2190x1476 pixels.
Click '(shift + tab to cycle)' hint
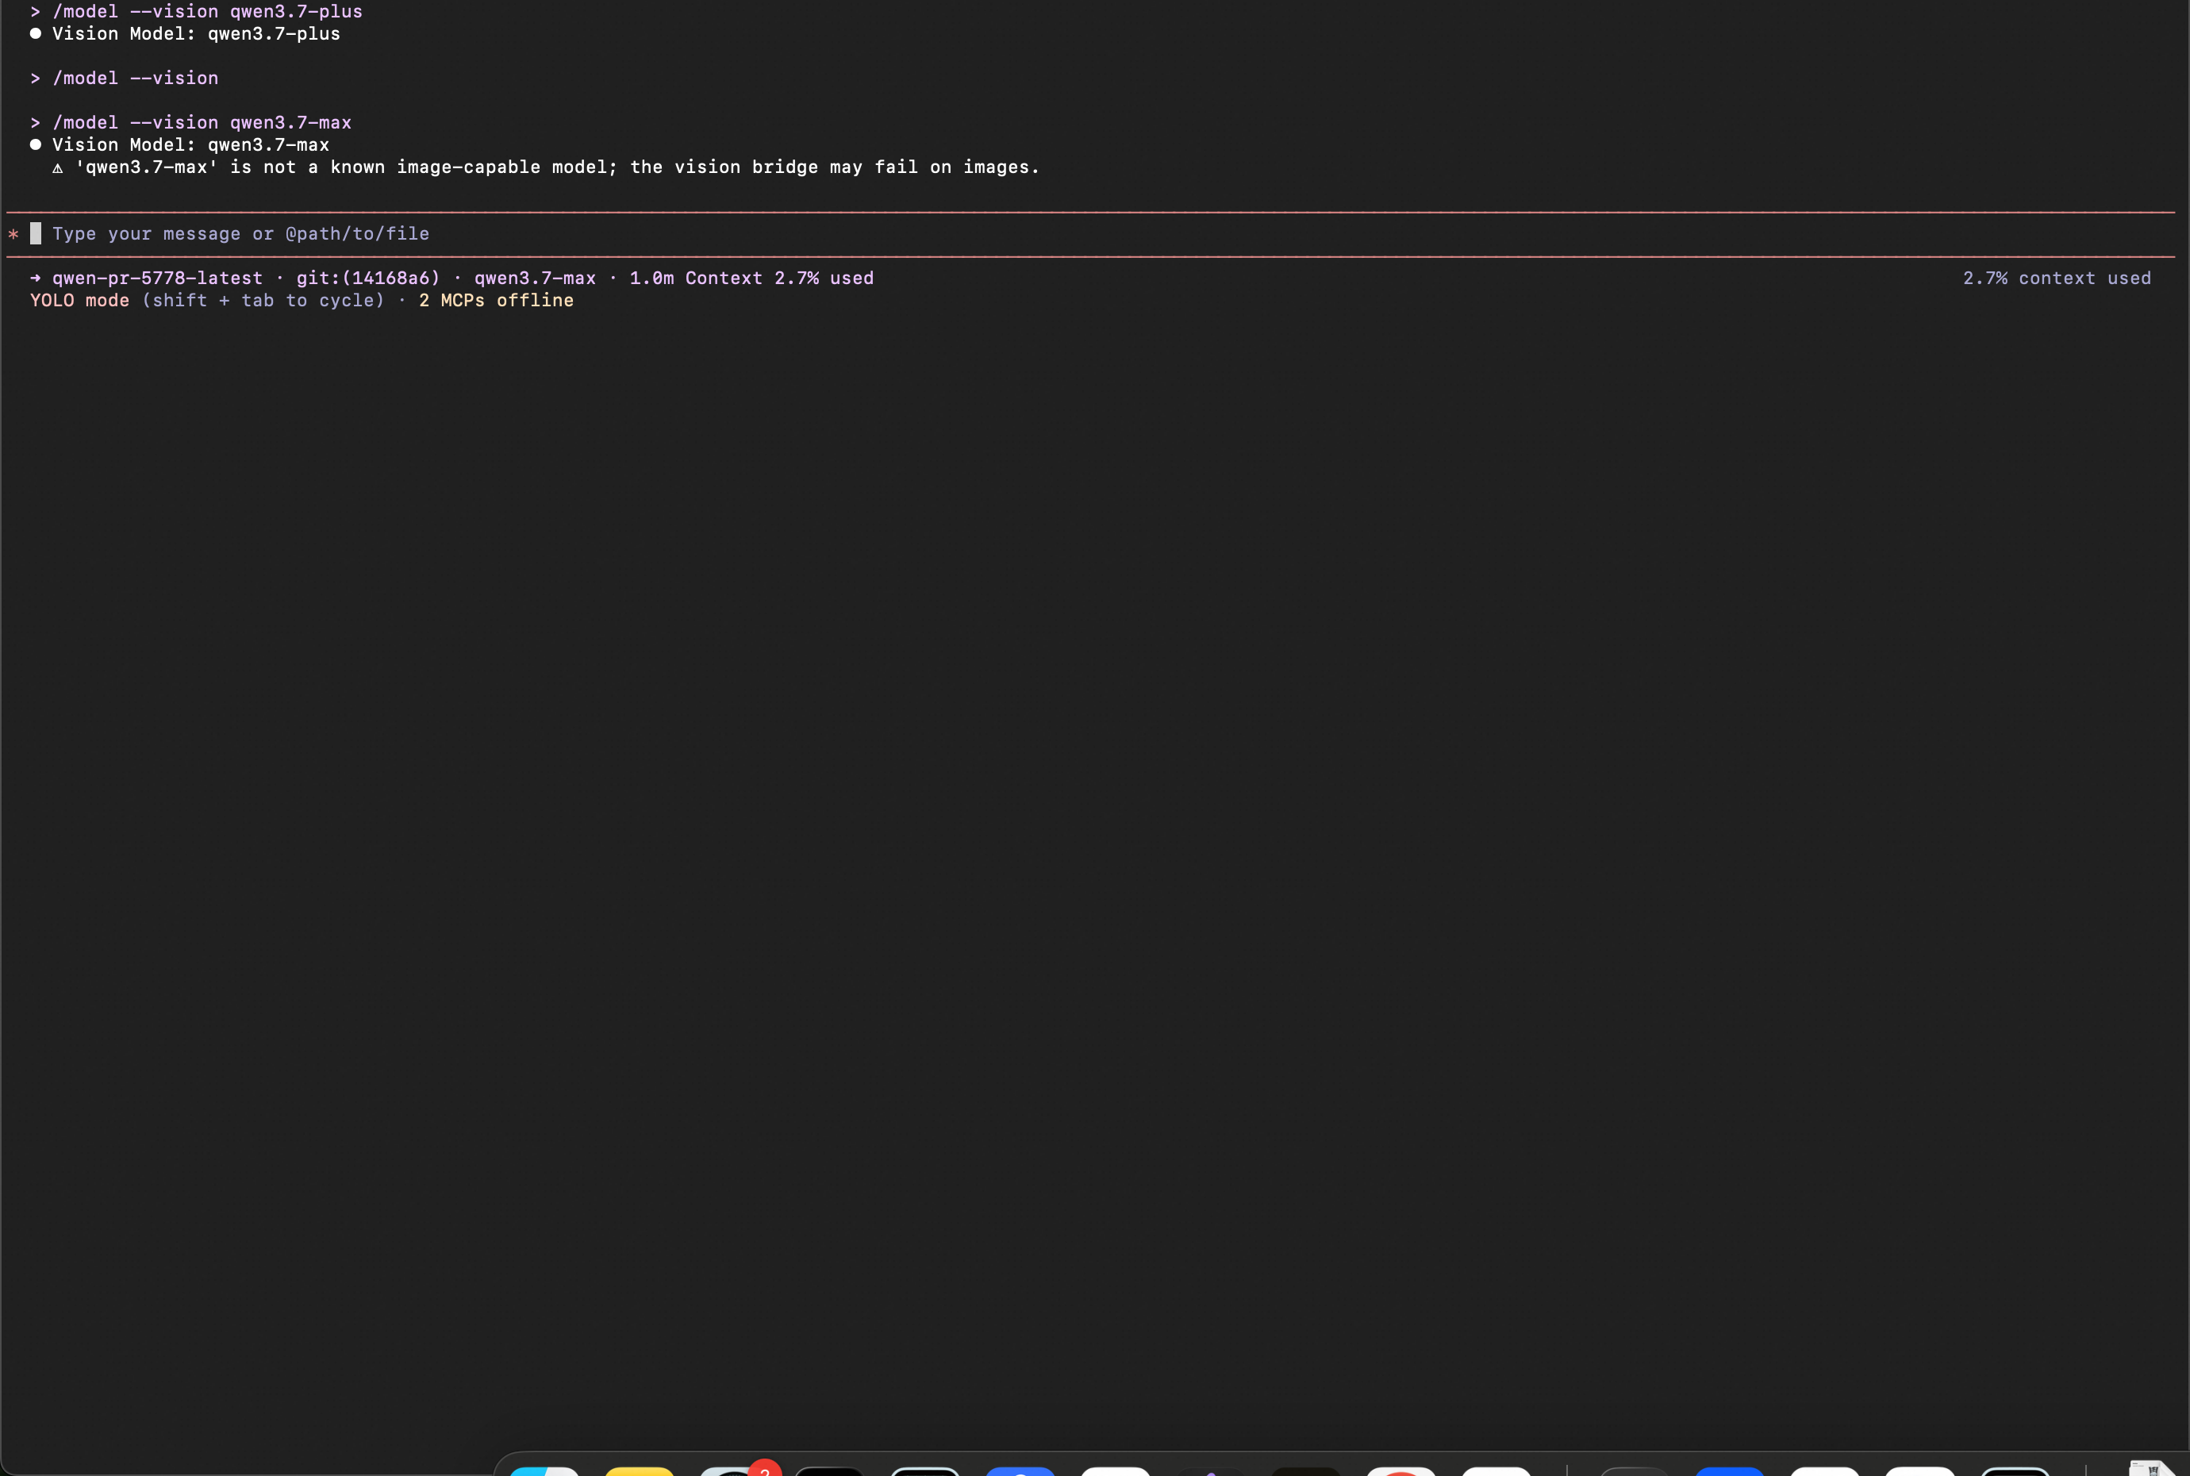coord(263,300)
